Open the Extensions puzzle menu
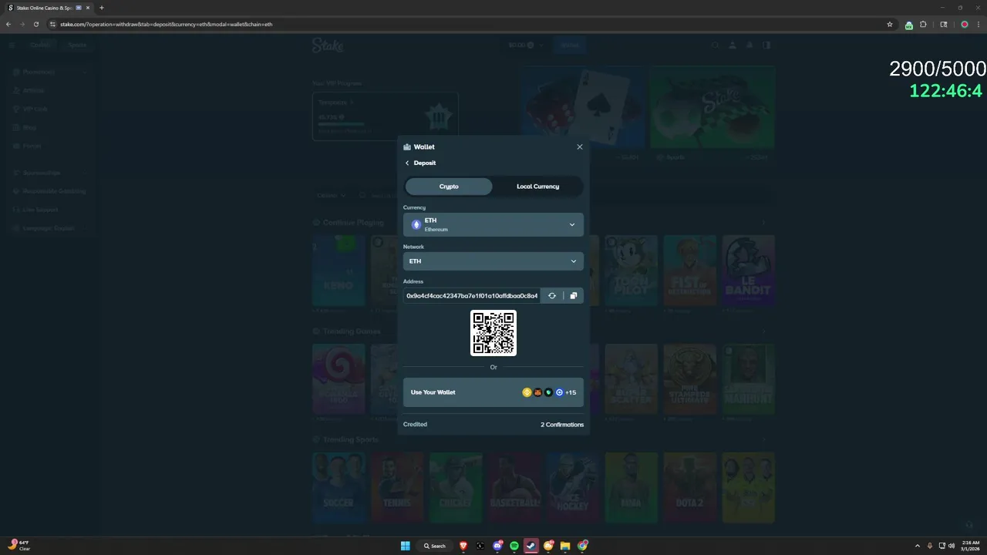This screenshot has width=987, height=555. point(923,24)
